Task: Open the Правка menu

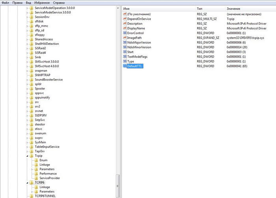Action: click(17, 3)
